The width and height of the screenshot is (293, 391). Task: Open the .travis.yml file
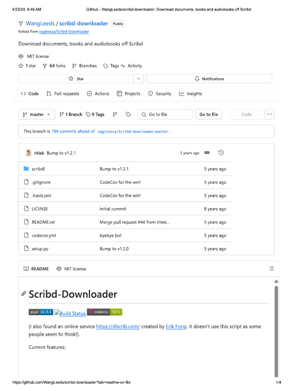point(41,196)
